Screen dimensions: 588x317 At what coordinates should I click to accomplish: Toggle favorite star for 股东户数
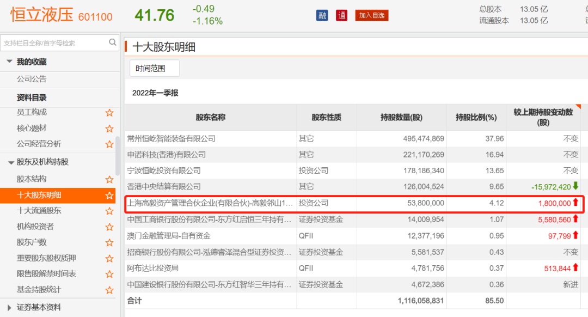coord(109,243)
